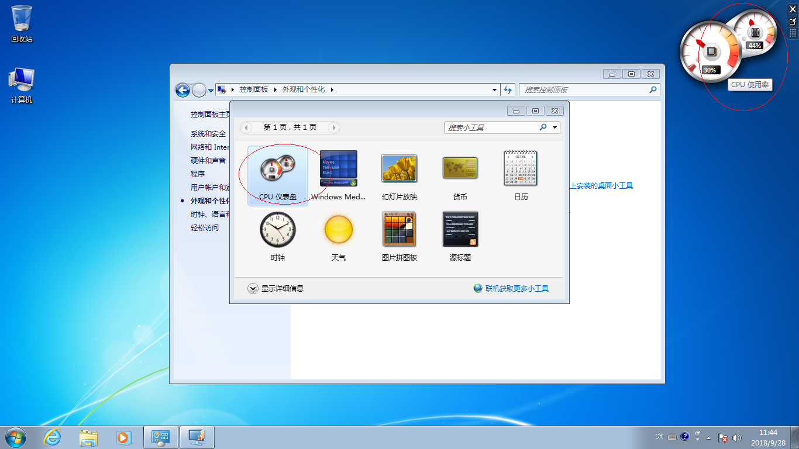Screen dimensions: 799x449
Task: Expand the arrow after 外观和个性化 breadcrumb
Action: click(x=332, y=89)
